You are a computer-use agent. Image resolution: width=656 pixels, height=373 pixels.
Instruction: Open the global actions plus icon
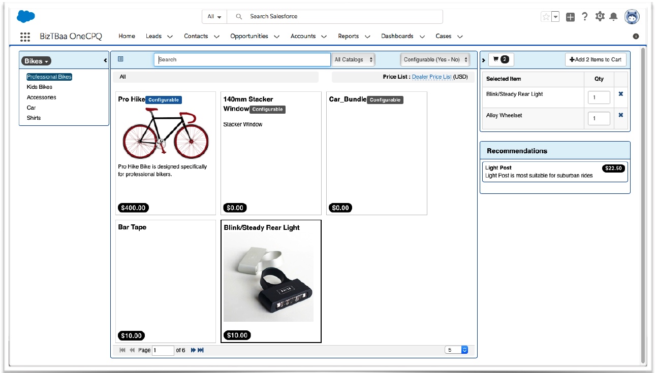pyautogui.click(x=571, y=17)
